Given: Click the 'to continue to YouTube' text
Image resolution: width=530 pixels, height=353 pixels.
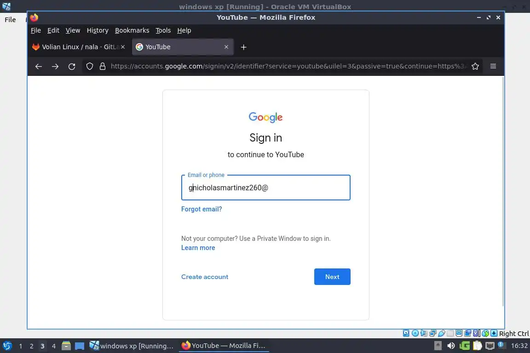Looking at the screenshot, I should point(265,155).
